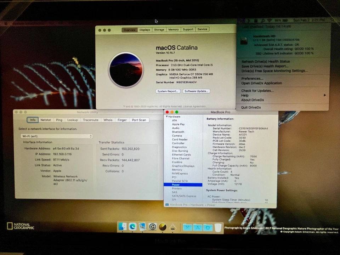The image size is (340, 255).
Task: Click the Preview app icon in the Dock
Action: (x=142, y=227)
